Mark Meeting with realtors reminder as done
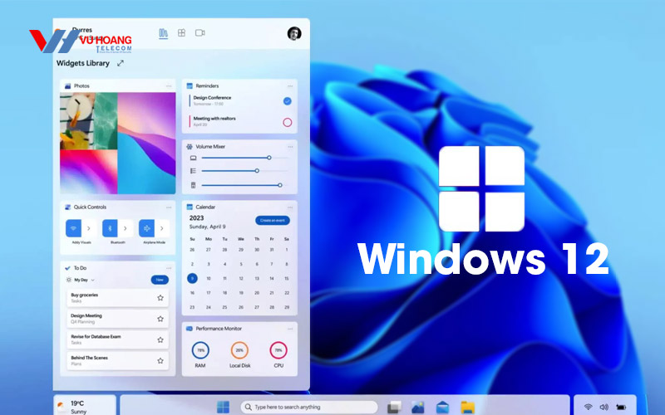The width and height of the screenshot is (665, 415). (x=287, y=122)
